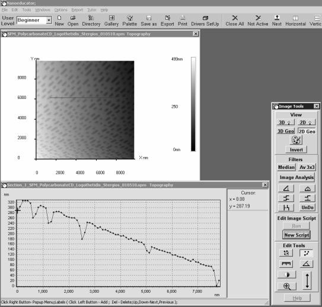Screen dimensions: 322x307
Task: Click the Export toolbar icon
Action: point(167,21)
